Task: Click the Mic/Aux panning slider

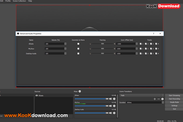Action: 102,49
